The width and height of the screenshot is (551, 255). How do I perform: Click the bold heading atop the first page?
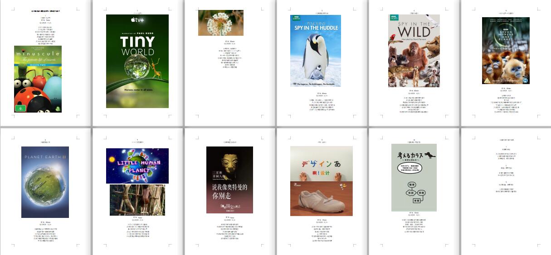click(x=45, y=10)
